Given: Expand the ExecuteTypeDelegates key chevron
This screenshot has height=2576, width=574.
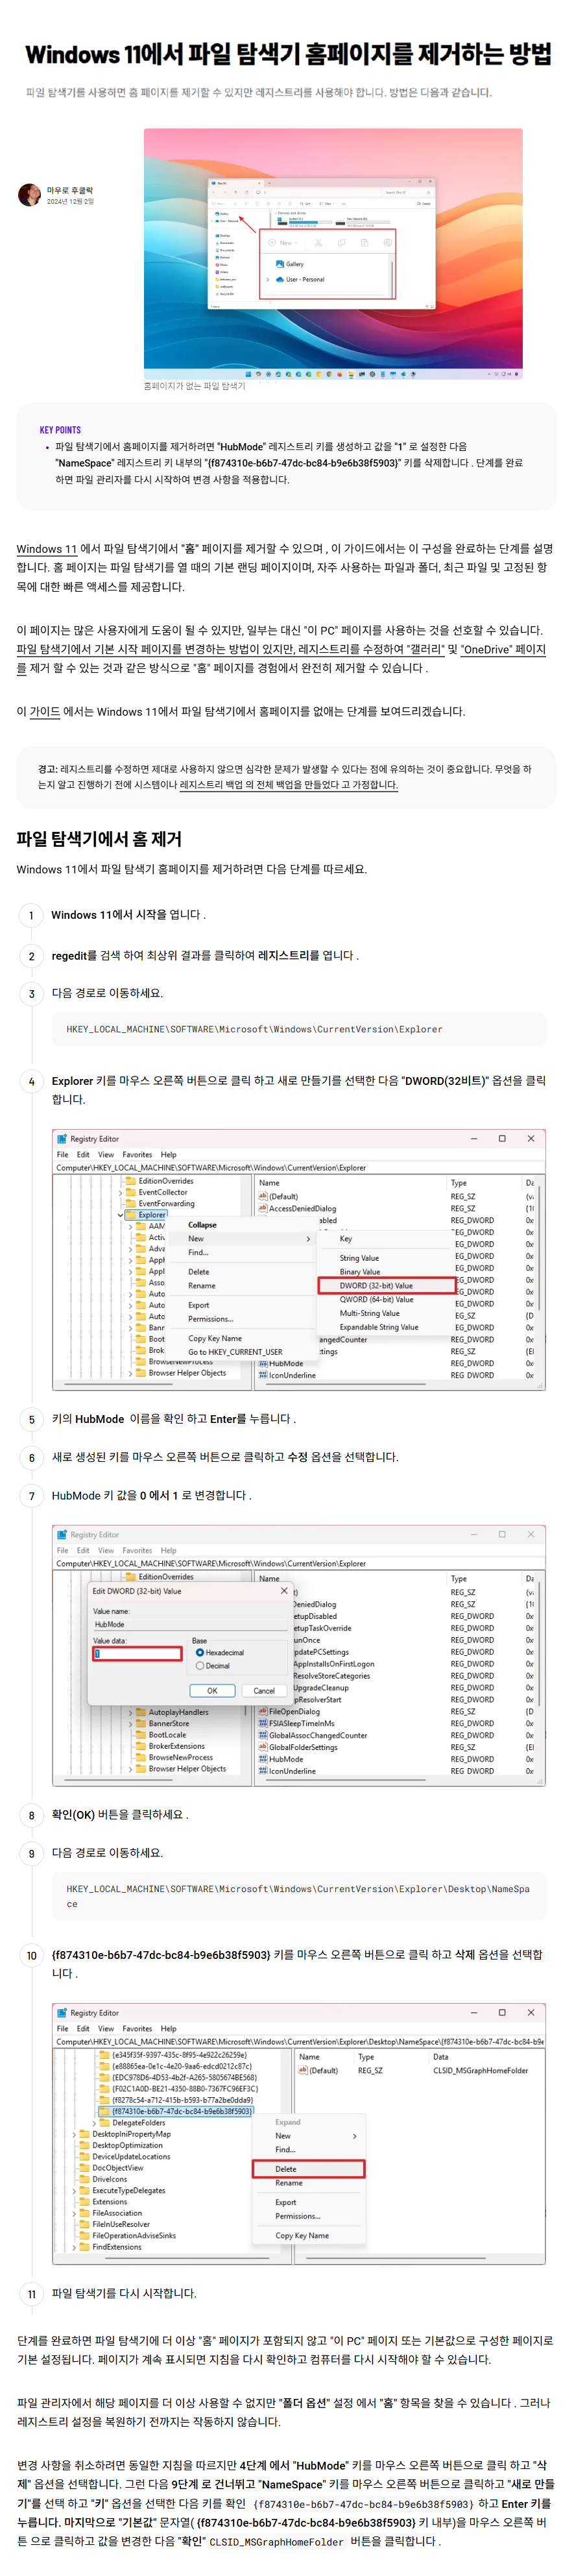Looking at the screenshot, I should (75, 2190).
